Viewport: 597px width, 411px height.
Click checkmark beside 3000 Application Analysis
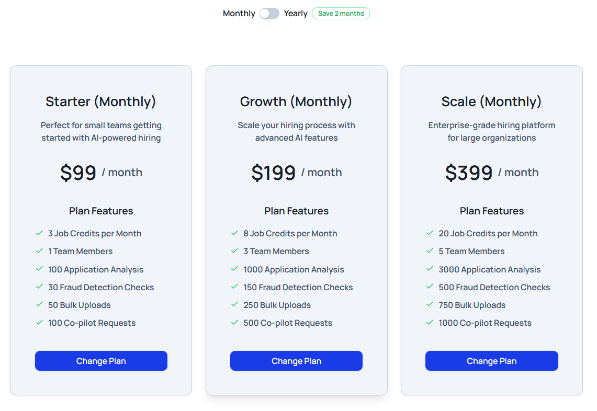430,269
